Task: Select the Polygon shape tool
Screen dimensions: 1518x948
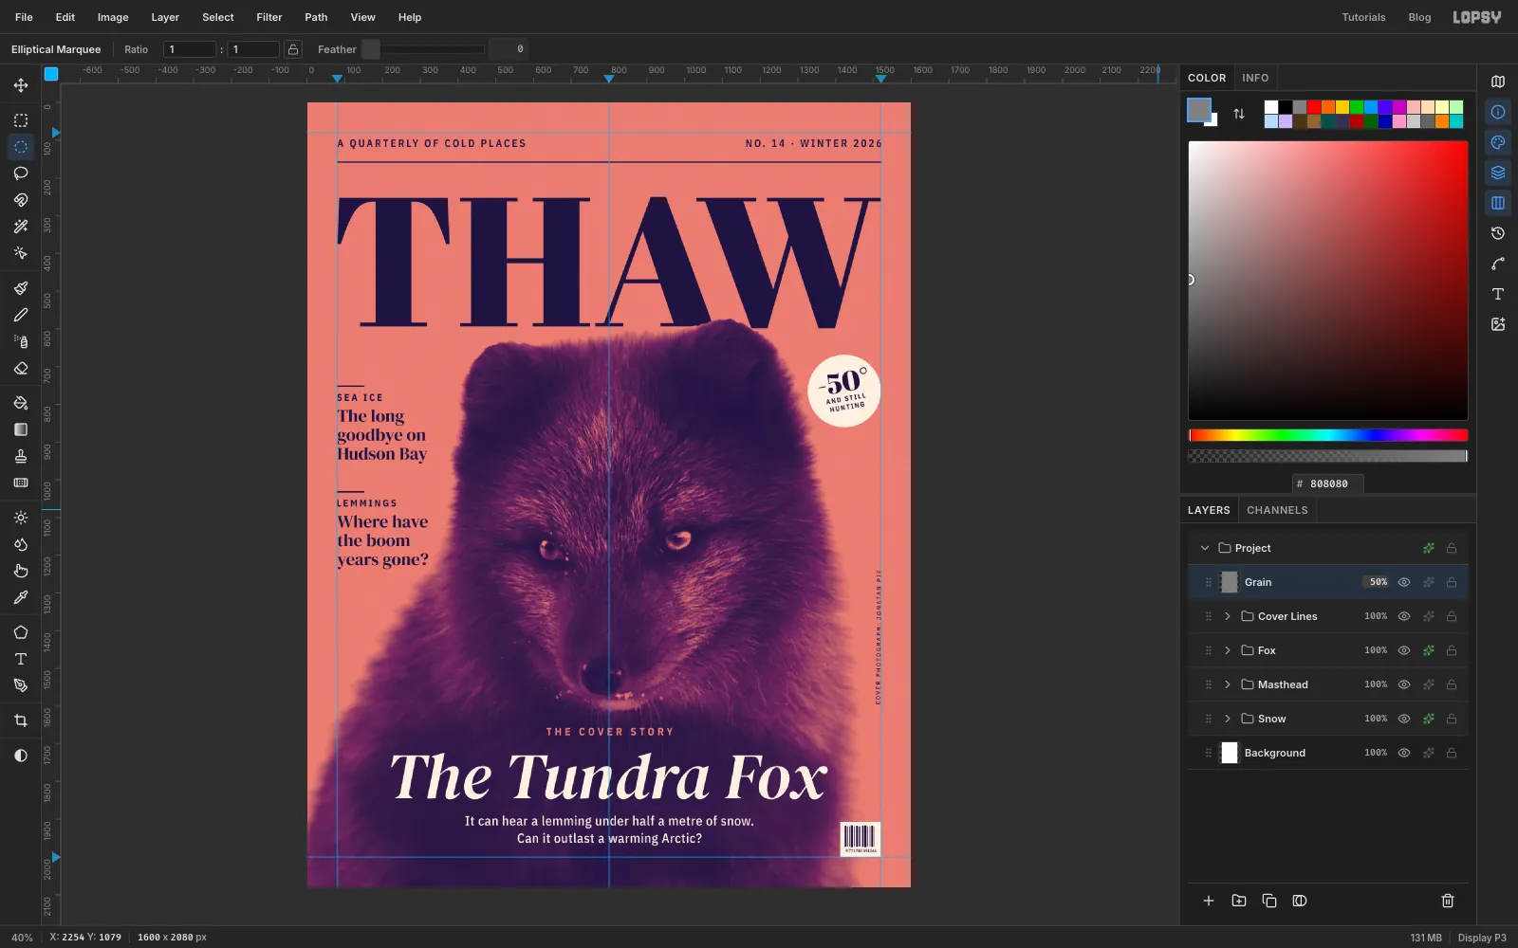Action: (21, 632)
